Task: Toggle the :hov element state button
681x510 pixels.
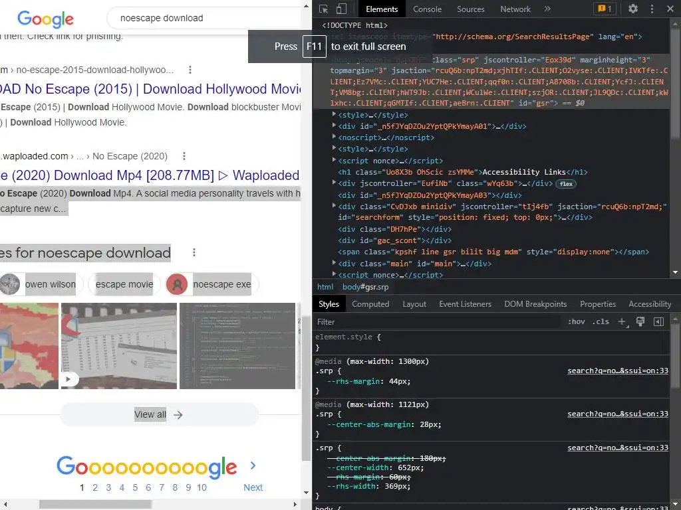Action: point(577,321)
